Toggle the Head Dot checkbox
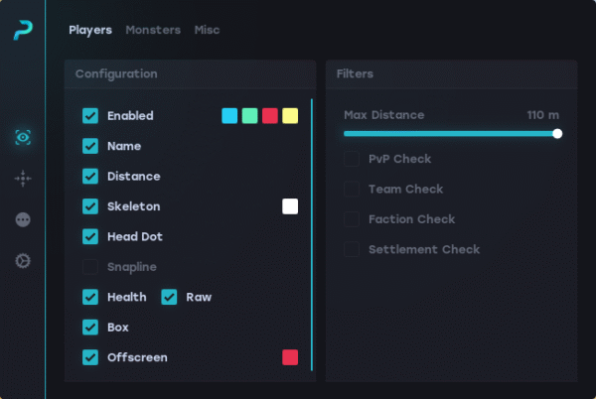The height and width of the screenshot is (399, 596). tap(90, 236)
